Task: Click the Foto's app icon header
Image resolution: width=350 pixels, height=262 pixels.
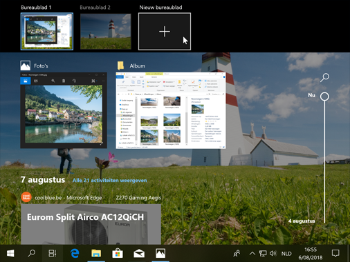Action: coord(26,65)
